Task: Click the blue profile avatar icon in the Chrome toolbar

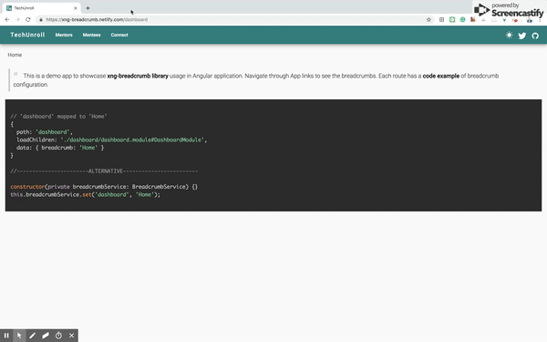Action: click(x=529, y=20)
